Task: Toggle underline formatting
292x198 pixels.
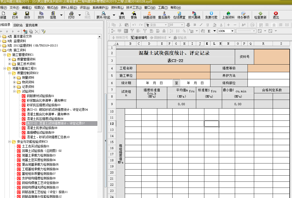Action: (x=208, y=25)
